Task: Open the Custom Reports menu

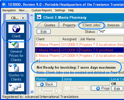Action: coord(42,10)
